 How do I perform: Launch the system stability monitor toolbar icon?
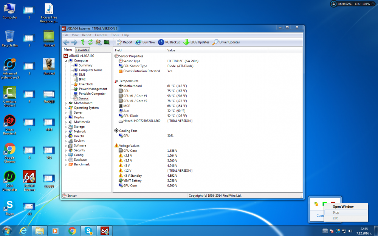click(x=106, y=42)
